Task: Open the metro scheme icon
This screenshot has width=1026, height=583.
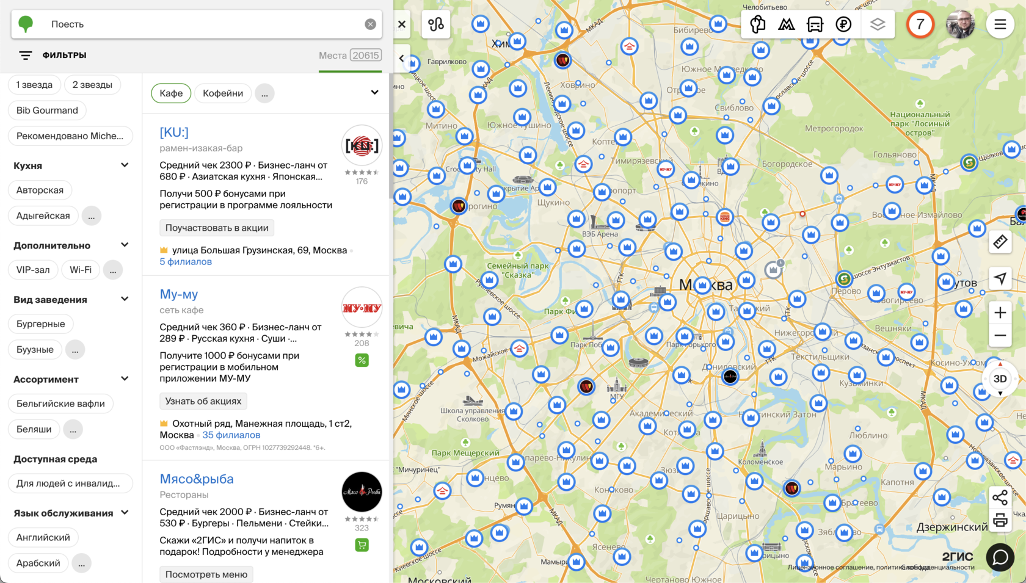Action: (x=787, y=24)
